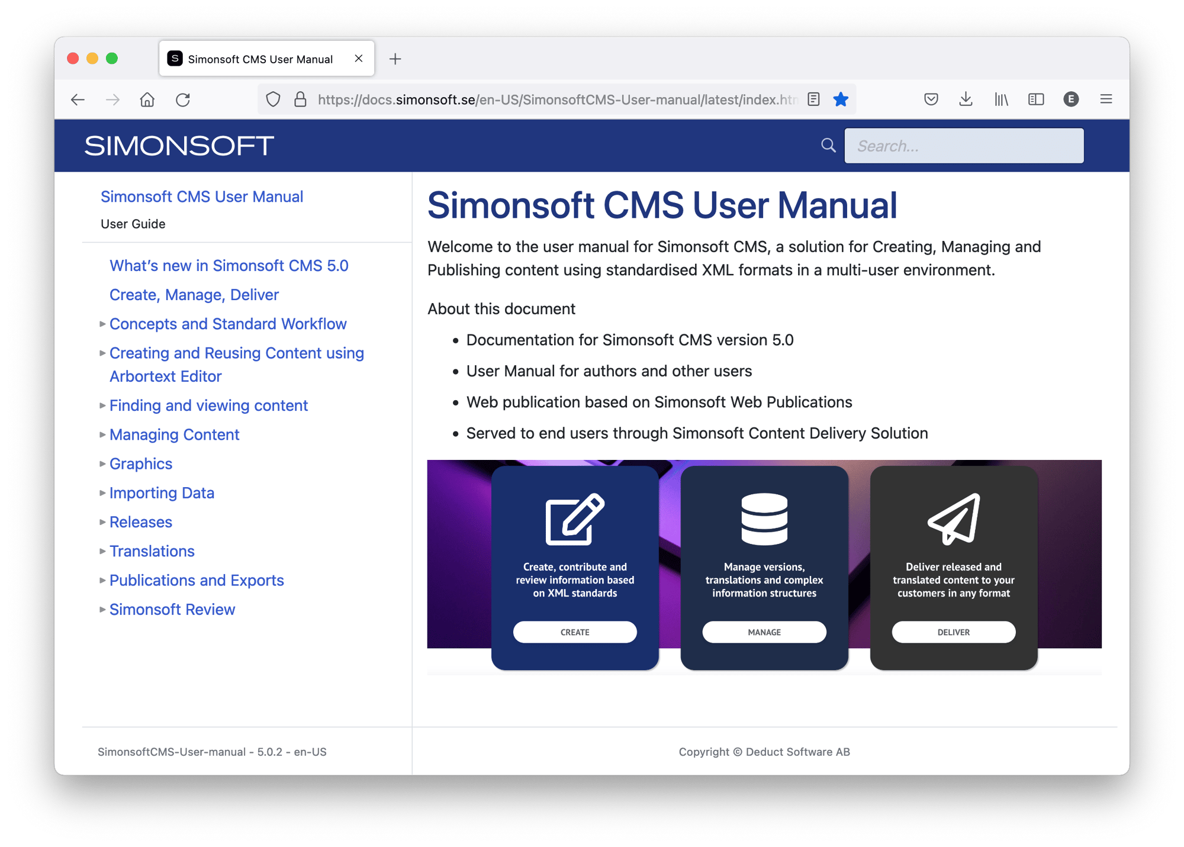Click the browser address bar URL

pyautogui.click(x=558, y=99)
